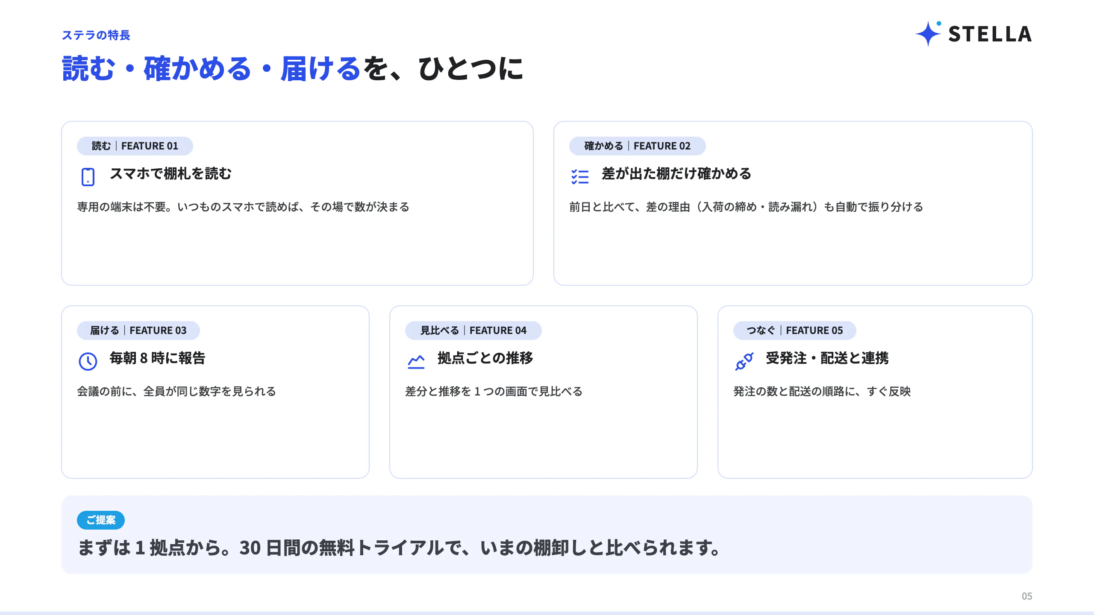The image size is (1094, 615).
Task: Click the main title 読む・確かめる・届けるを、ひとつに
Action: point(293,69)
